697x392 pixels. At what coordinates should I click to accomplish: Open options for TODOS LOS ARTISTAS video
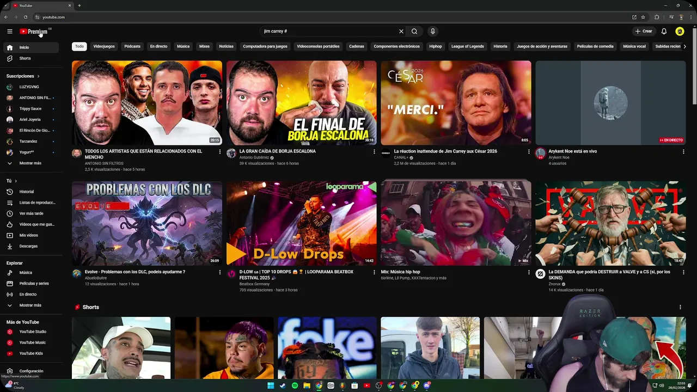pyautogui.click(x=220, y=152)
